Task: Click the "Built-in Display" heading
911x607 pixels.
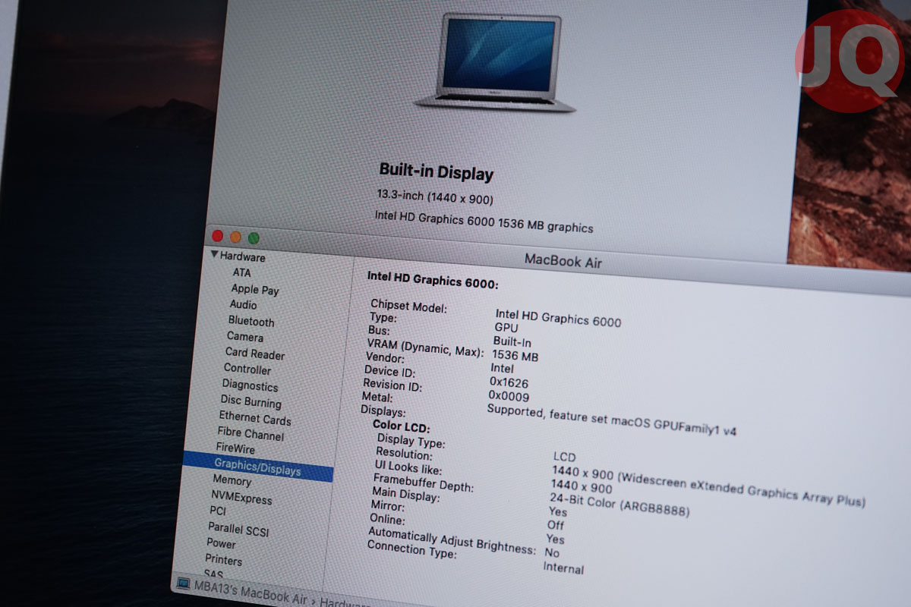Action: click(437, 172)
